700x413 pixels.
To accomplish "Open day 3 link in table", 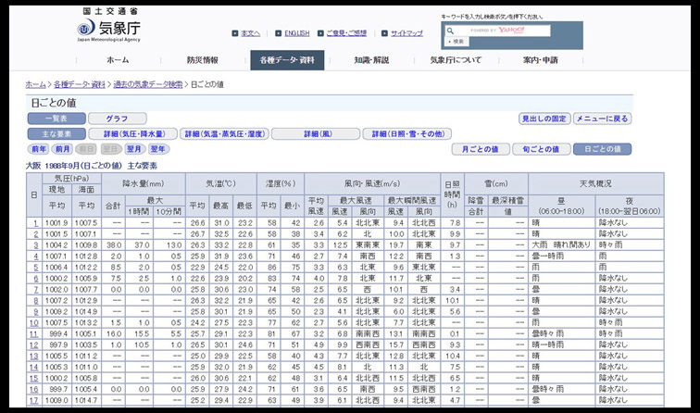I will pos(36,245).
